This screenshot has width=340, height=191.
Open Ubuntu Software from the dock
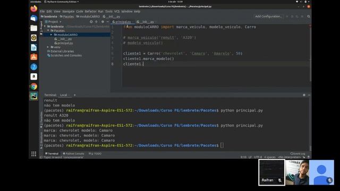click(33, 57)
